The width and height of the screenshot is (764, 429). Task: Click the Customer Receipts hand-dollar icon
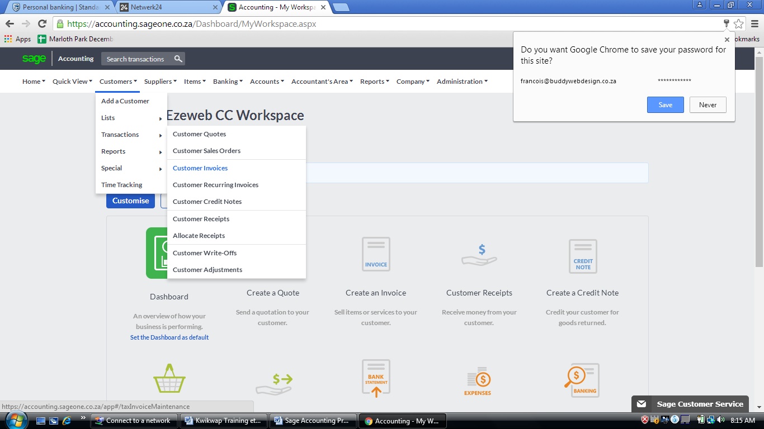click(x=479, y=255)
